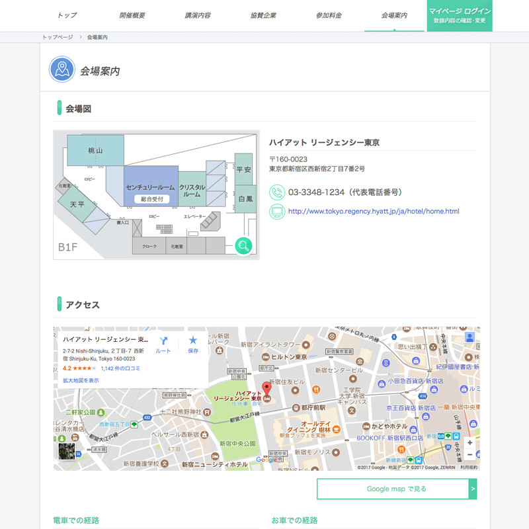Click the Google logo on the map

266,460
